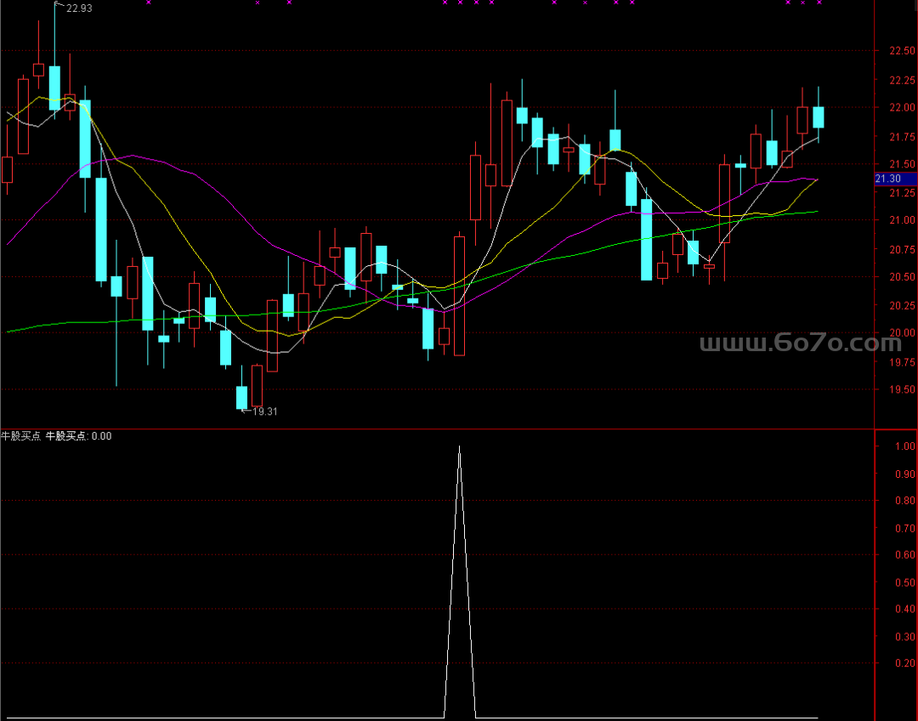Image resolution: width=918 pixels, height=721 pixels.
Task: Select the highlighted 21.30 current price tag
Action: pos(895,179)
